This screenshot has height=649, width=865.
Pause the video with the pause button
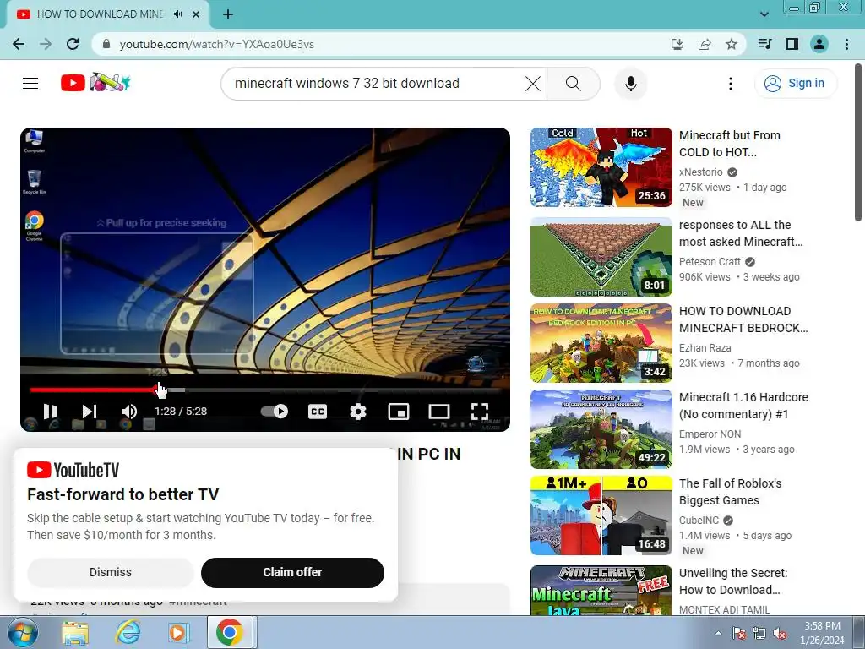pyautogui.click(x=50, y=412)
